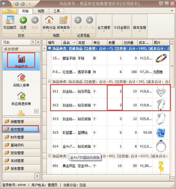The width and height of the screenshot is (176, 189).
Task: Collapse the ribbon with the top-right chevron
Action: (172, 11)
